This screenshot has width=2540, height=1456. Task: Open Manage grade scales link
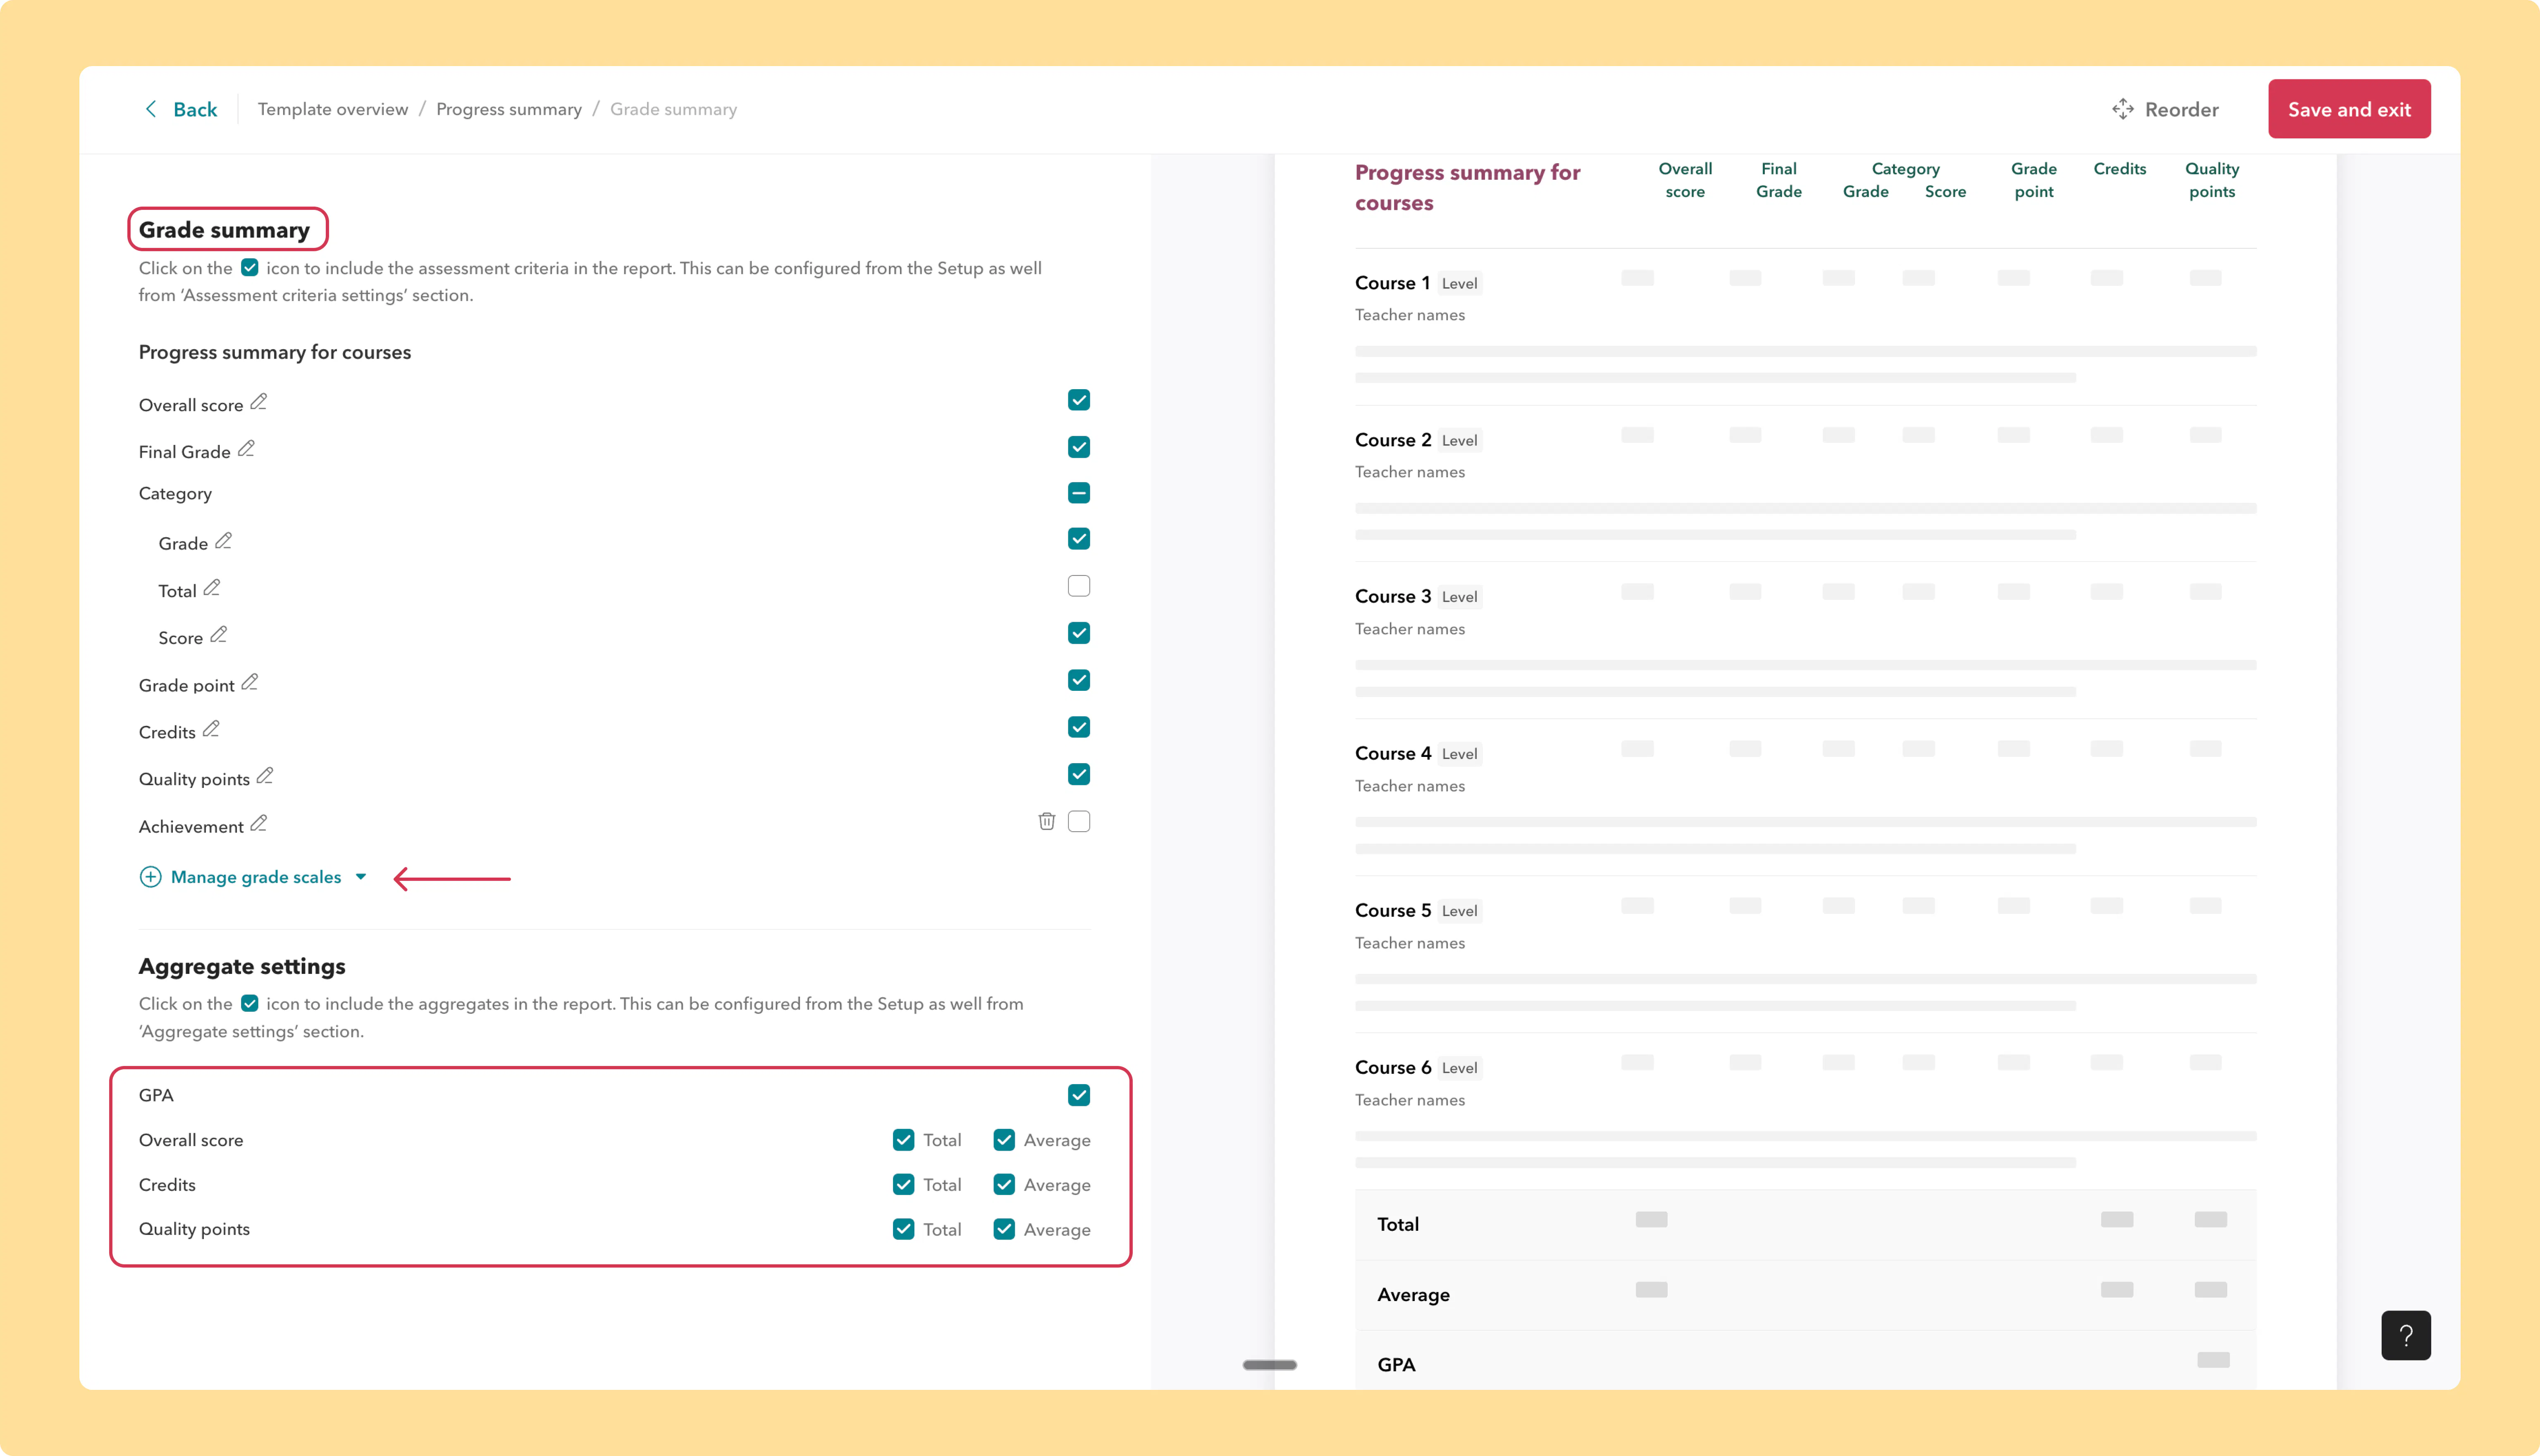256,877
